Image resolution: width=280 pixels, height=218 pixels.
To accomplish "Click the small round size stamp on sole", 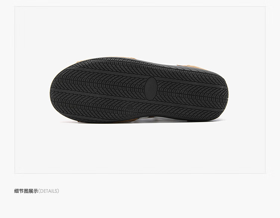I will click(x=130, y=107).
